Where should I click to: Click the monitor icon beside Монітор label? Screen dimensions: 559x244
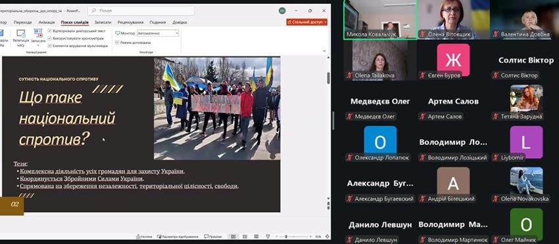coord(118,33)
